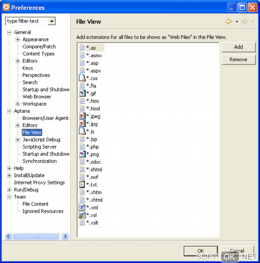Expand the Install/Update node
Image resolution: width=260 pixels, height=263 pixels.
pyautogui.click(x=9, y=176)
